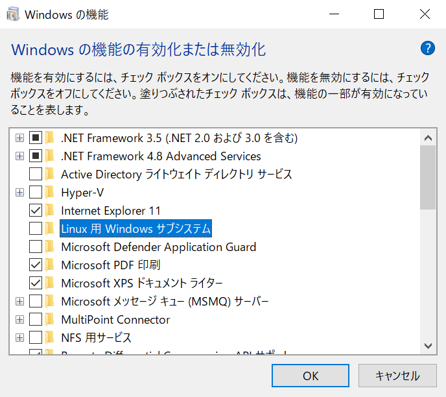446x397 pixels.
Task: Select the Linux 用 Windows サブシステム row
Action: coord(135,228)
